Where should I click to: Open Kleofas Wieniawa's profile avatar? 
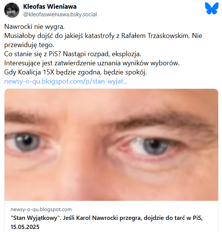click(12, 10)
